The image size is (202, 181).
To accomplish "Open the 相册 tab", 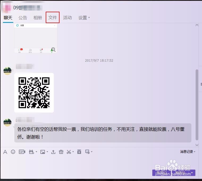I will (38, 18).
